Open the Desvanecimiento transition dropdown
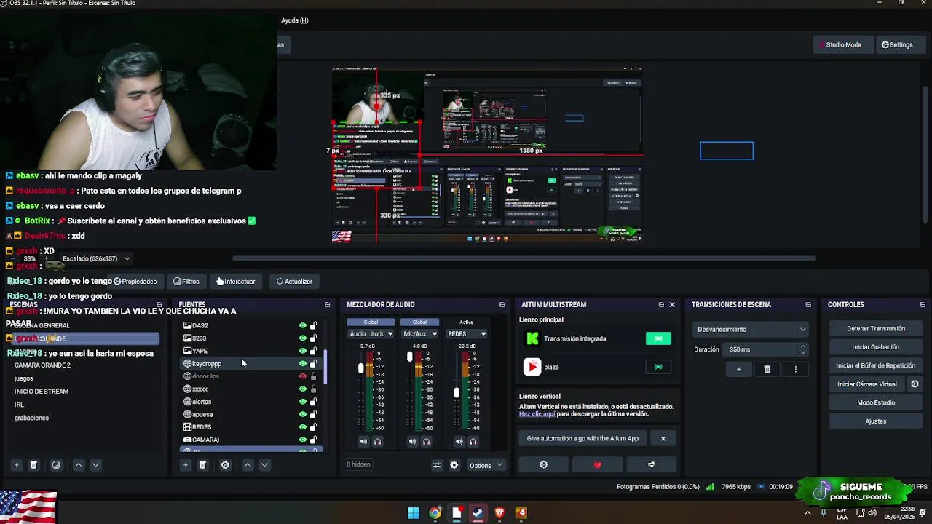This screenshot has height=524, width=932. tap(751, 329)
